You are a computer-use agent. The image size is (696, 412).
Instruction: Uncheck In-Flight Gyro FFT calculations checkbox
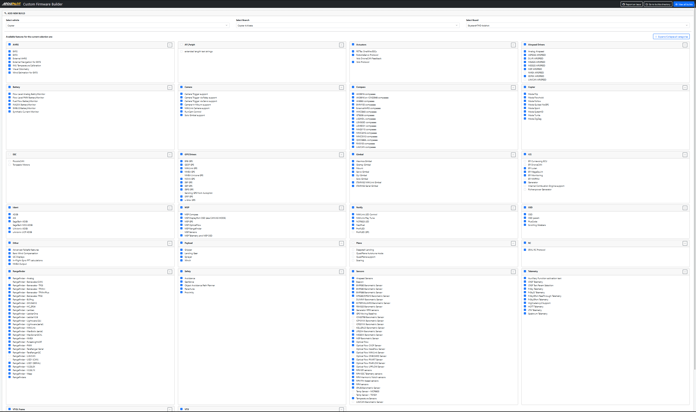(10, 260)
